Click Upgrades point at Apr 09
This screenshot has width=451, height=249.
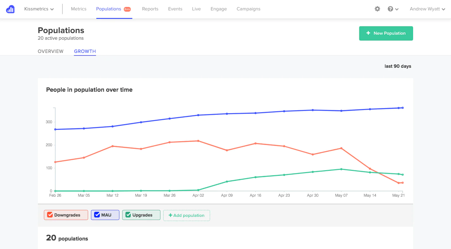point(227,182)
